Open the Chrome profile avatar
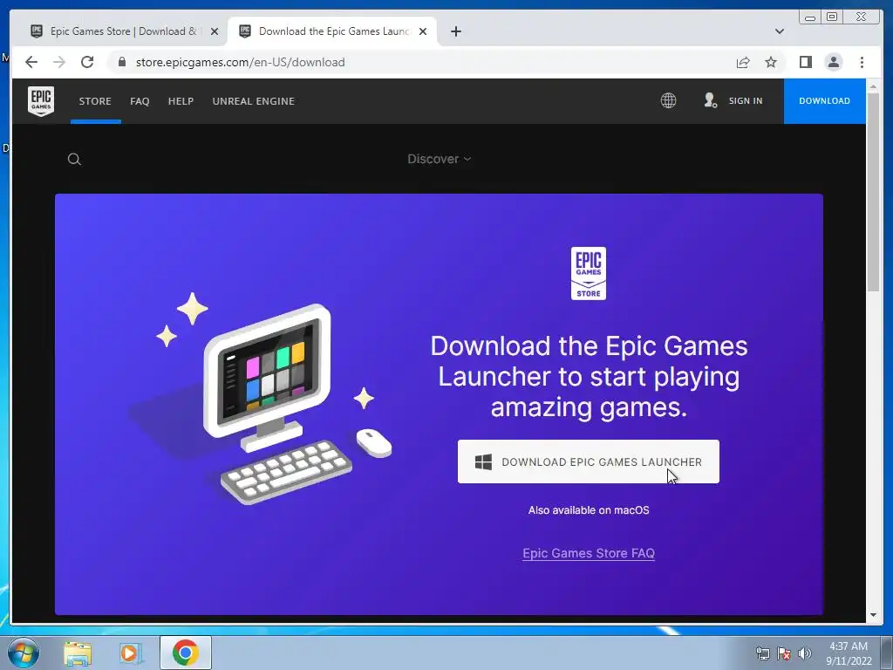Viewport: 893px width, 670px height. (833, 62)
